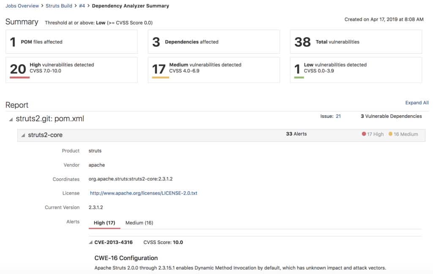
Task: Click the red bar under 20 High vulnerabilities
Action: (19, 77)
